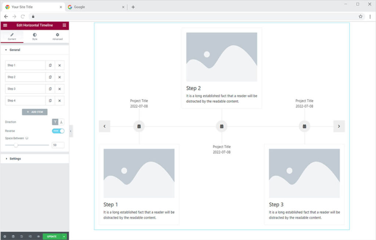Image resolution: width=376 pixels, height=240 pixels.
Task: Open Responsive Mode icon
Action: click(30, 236)
